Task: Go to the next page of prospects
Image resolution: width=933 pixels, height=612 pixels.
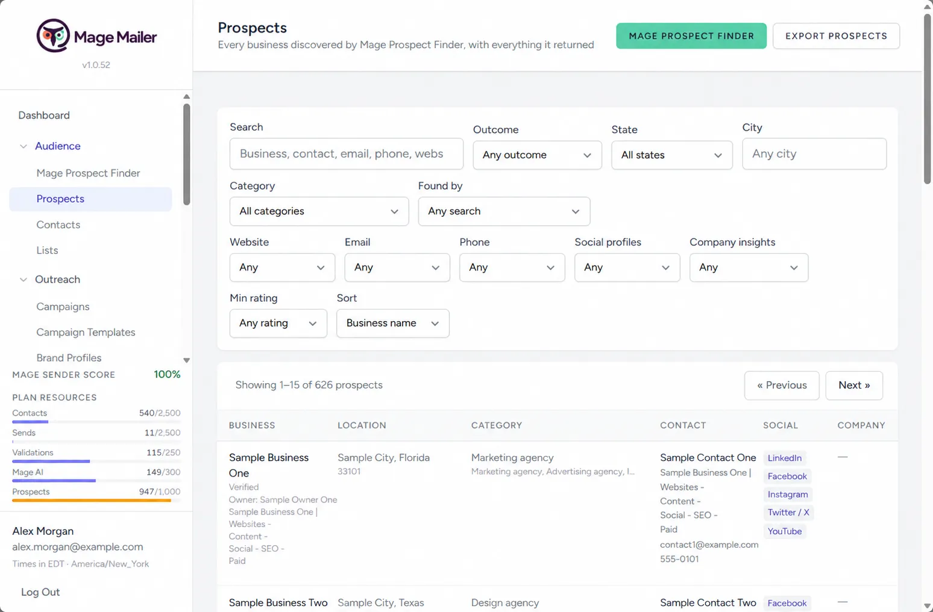Action: [854, 386]
